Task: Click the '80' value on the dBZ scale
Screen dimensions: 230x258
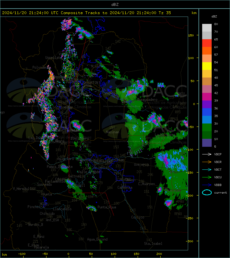Action: coord(216,24)
